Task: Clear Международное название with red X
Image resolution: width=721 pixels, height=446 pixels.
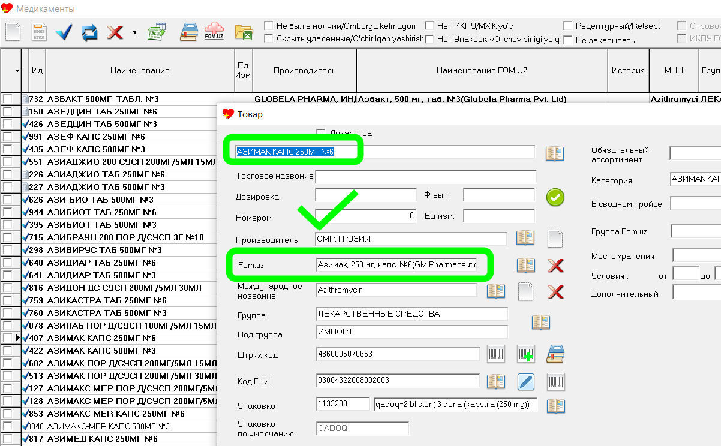Action: [555, 291]
